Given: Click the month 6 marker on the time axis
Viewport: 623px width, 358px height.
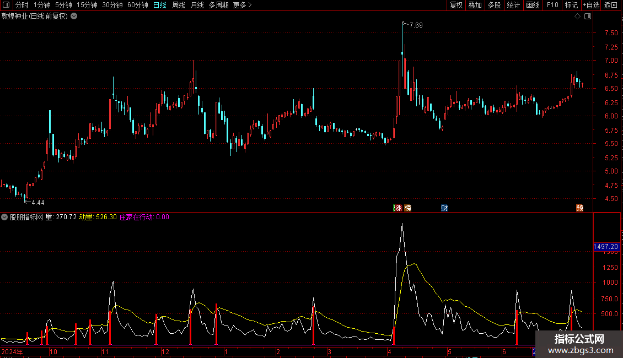Looking at the screenshot, I should [x=504, y=351].
